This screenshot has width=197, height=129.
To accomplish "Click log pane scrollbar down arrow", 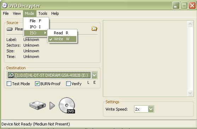I will click(190, 93).
